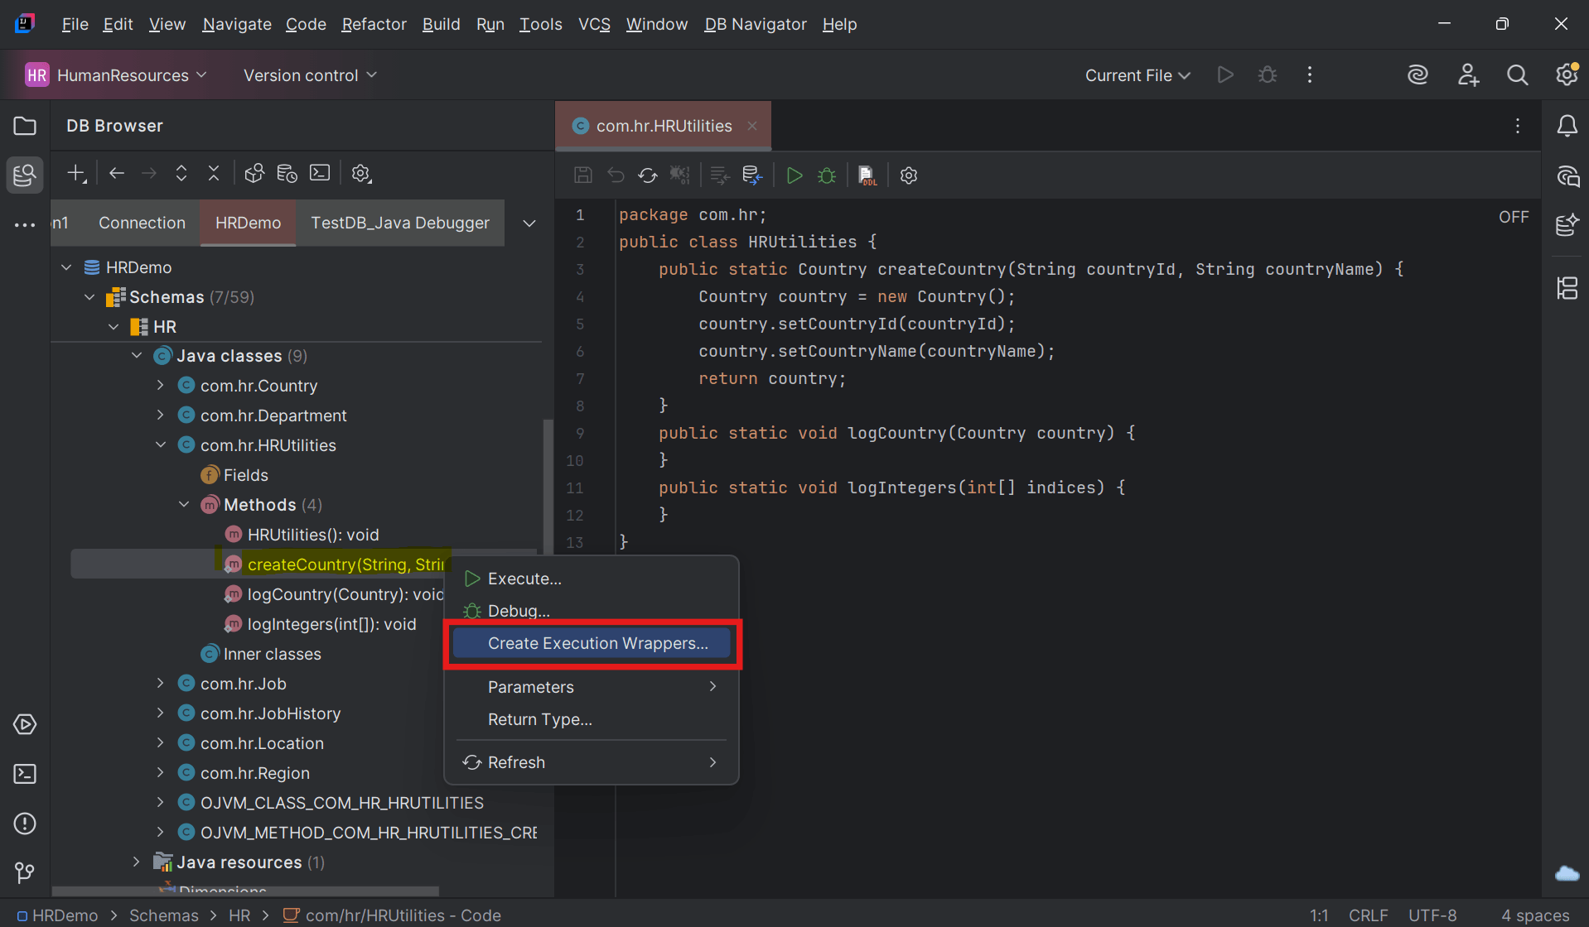Collapse all tree nodes using the collapse icon
This screenshot has height=927, width=1589.
[x=213, y=172]
